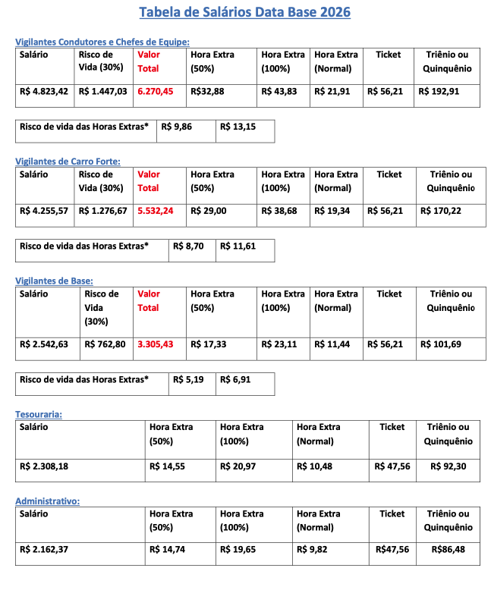This screenshot has width=491, height=590.
Task: Click the Hora Extra value R$ 38,68
Action: (x=279, y=211)
